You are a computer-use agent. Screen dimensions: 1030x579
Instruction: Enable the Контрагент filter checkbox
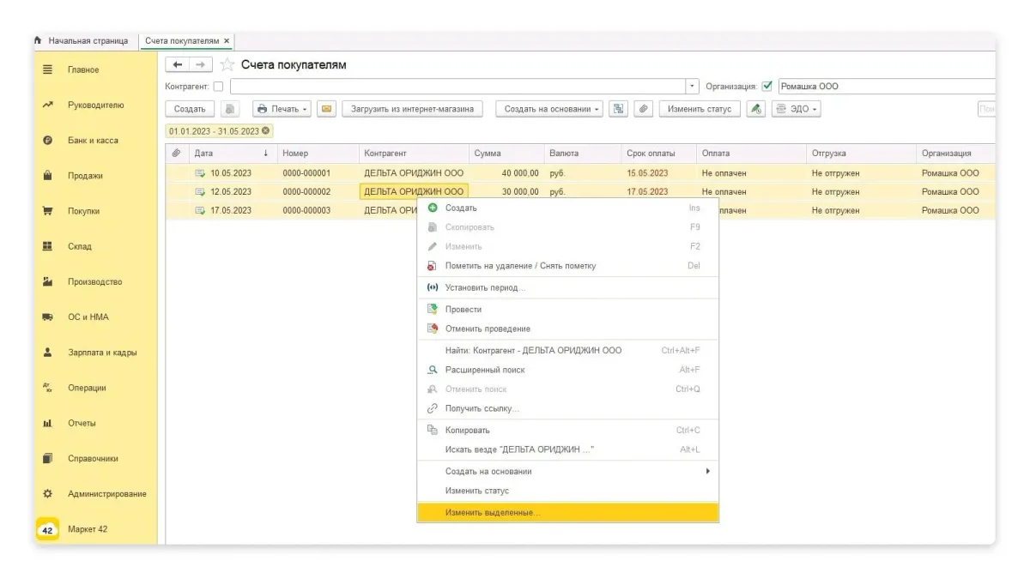click(x=218, y=87)
